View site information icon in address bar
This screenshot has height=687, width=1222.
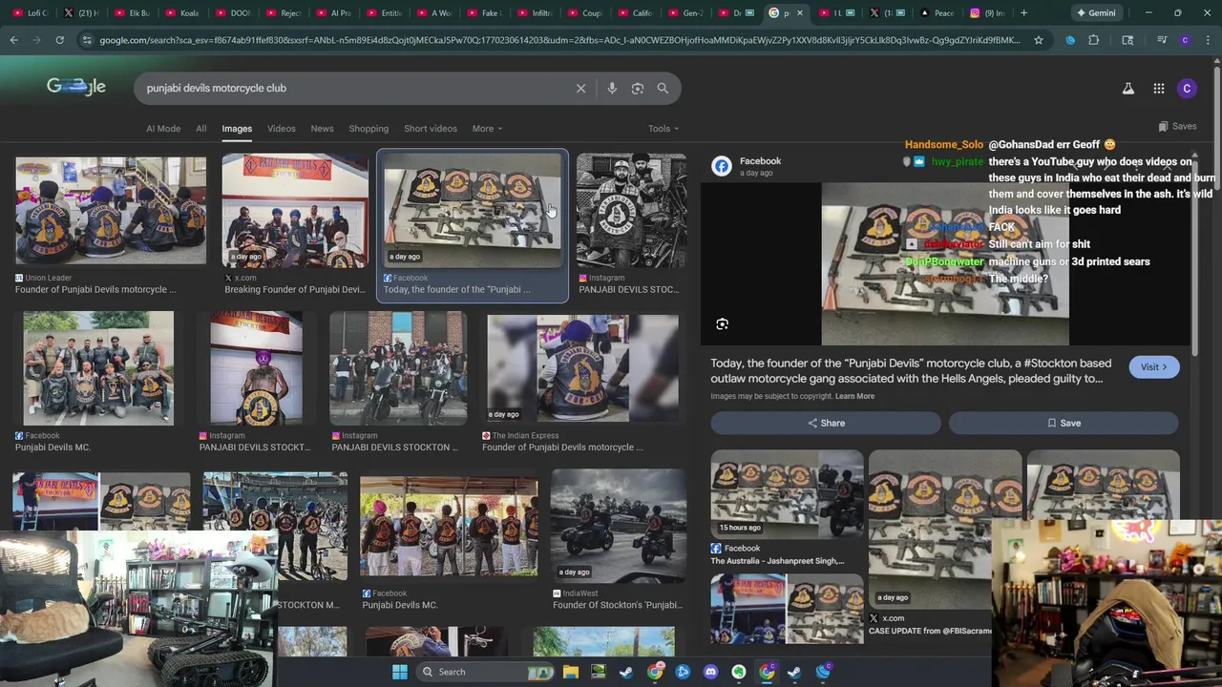87,40
